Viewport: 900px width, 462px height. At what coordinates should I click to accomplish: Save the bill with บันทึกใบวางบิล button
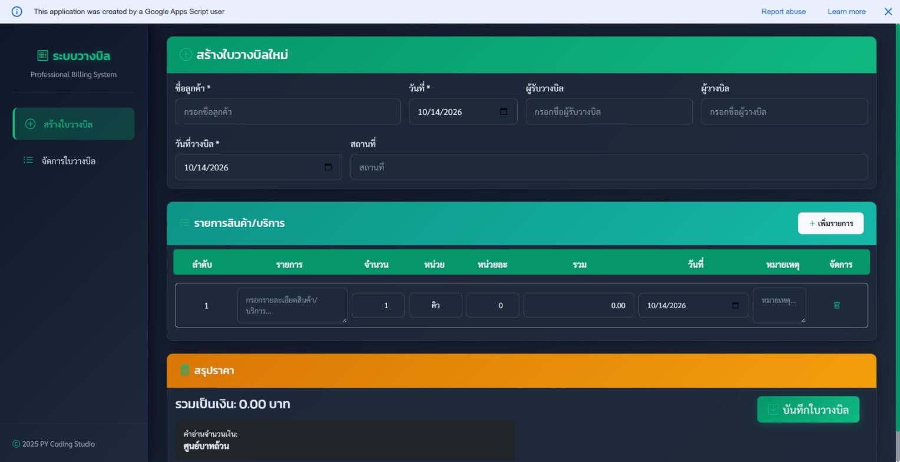808,410
